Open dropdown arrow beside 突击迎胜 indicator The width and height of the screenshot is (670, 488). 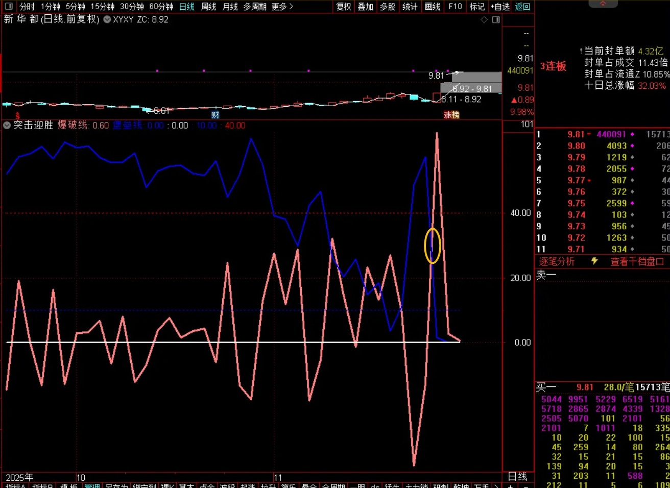(x=7, y=125)
